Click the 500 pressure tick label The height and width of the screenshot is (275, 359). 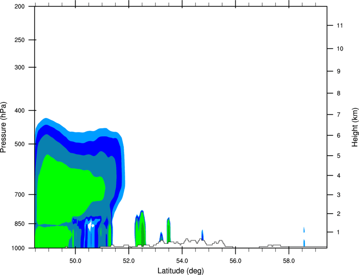19,144
